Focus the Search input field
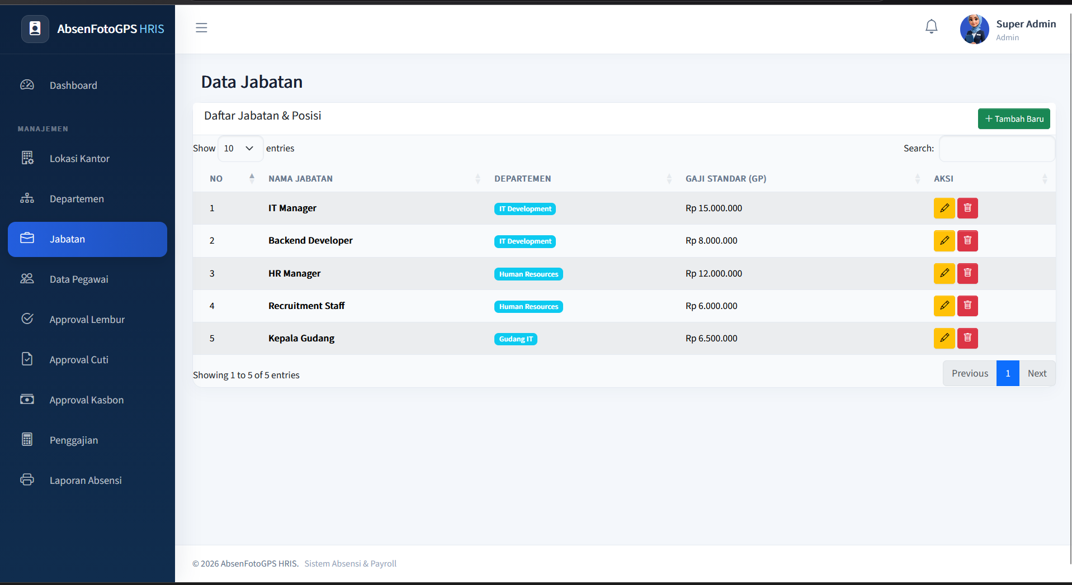Image resolution: width=1072 pixels, height=585 pixels. pyautogui.click(x=997, y=149)
